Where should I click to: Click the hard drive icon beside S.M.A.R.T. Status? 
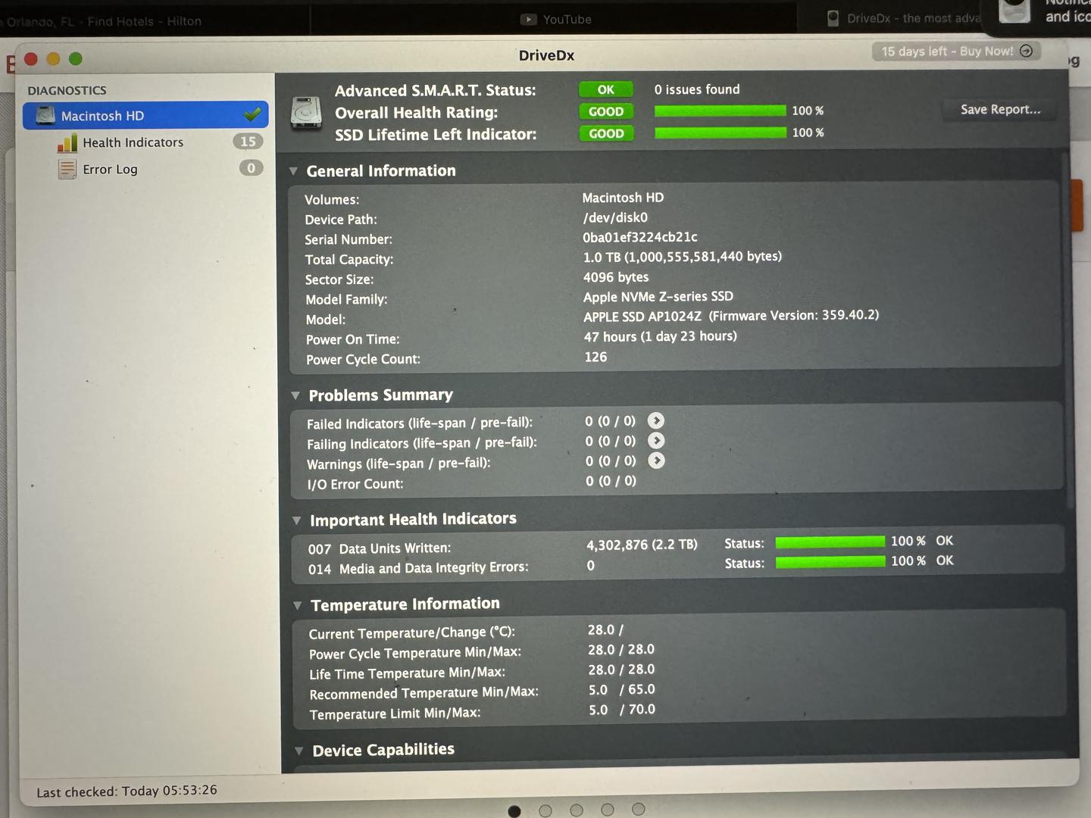click(x=307, y=112)
